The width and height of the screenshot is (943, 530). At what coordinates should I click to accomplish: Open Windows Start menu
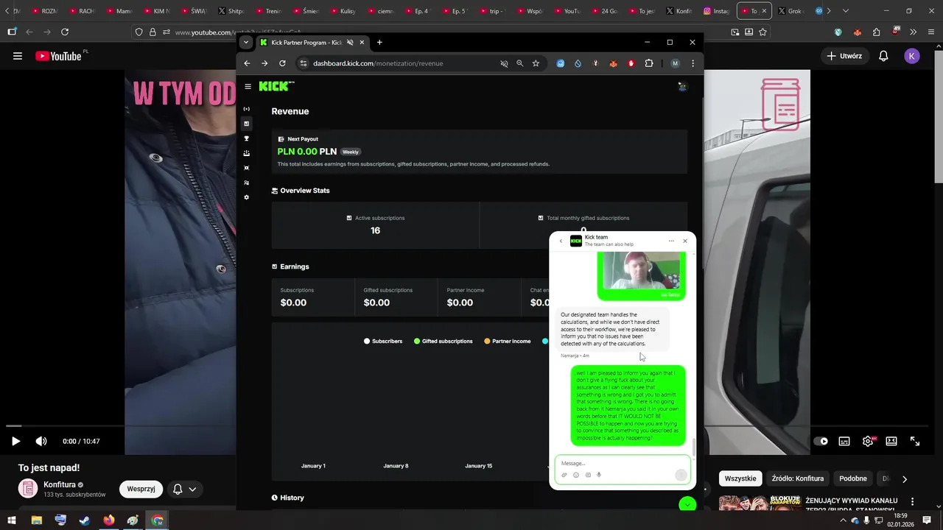tap(12, 520)
